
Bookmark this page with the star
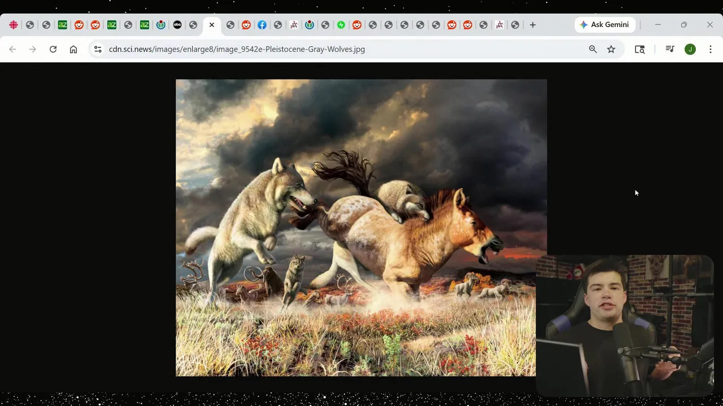tap(611, 49)
